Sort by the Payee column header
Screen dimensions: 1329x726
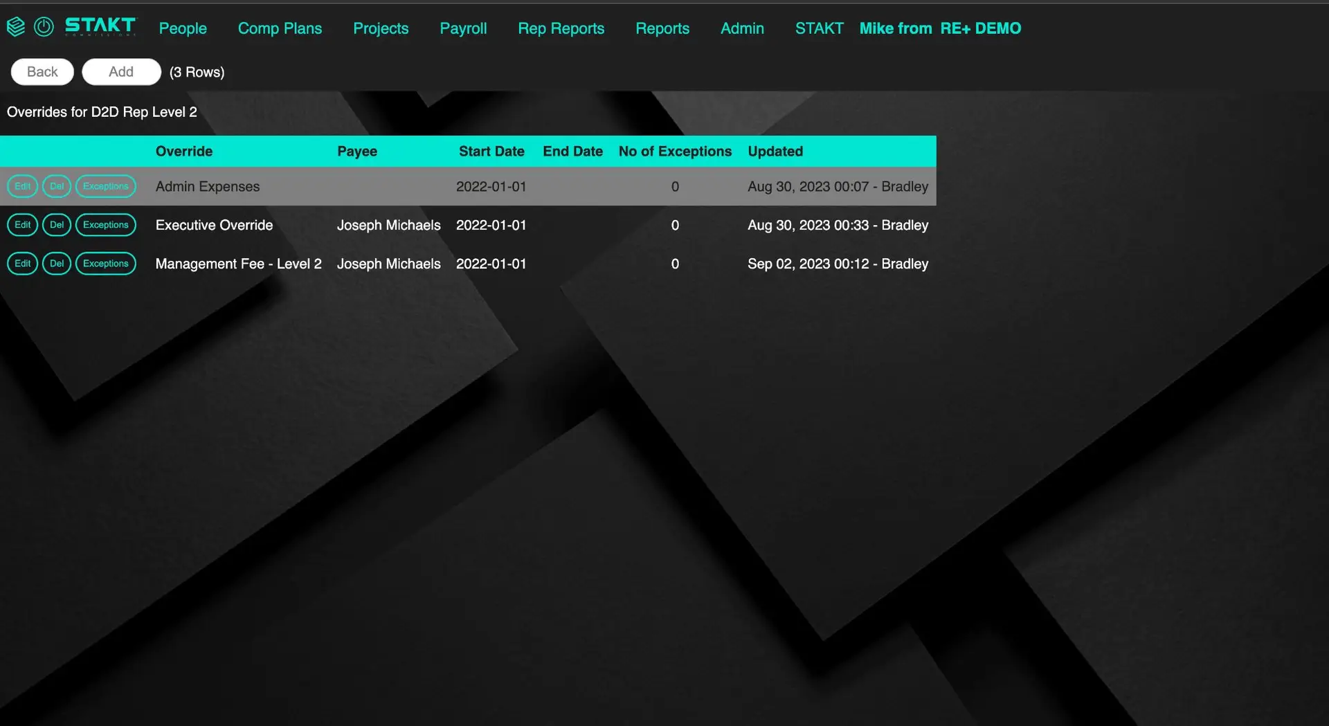click(357, 152)
